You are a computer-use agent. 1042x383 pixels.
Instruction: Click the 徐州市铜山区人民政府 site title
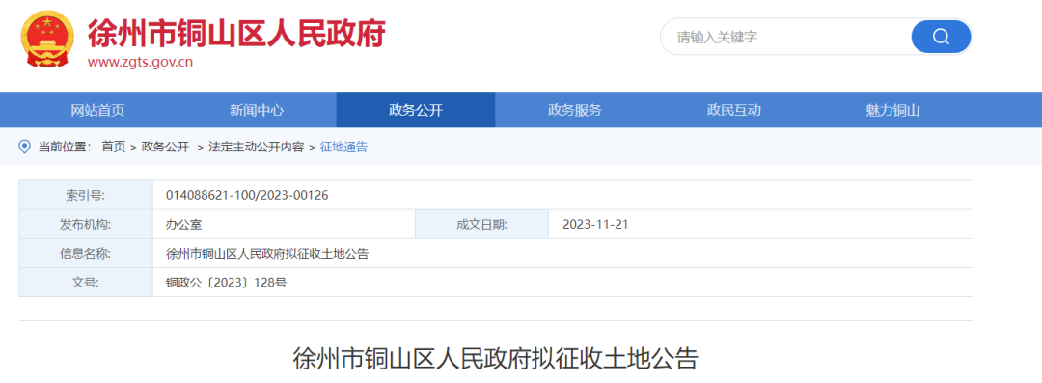(236, 32)
